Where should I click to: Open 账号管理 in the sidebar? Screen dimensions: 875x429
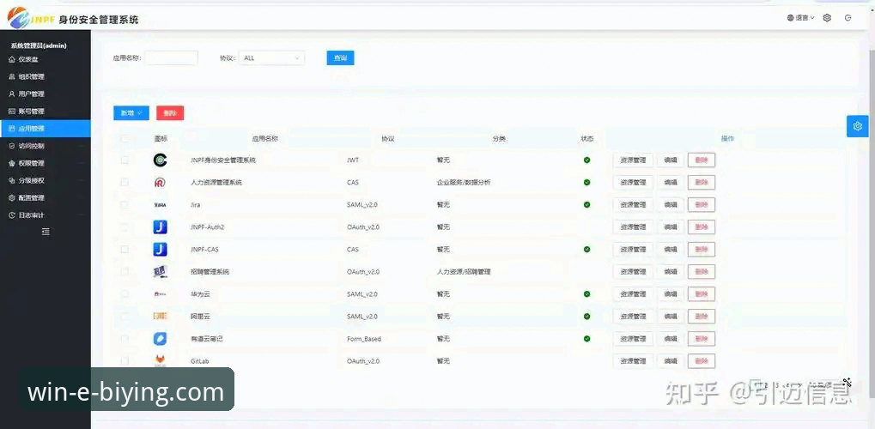[x=46, y=112]
